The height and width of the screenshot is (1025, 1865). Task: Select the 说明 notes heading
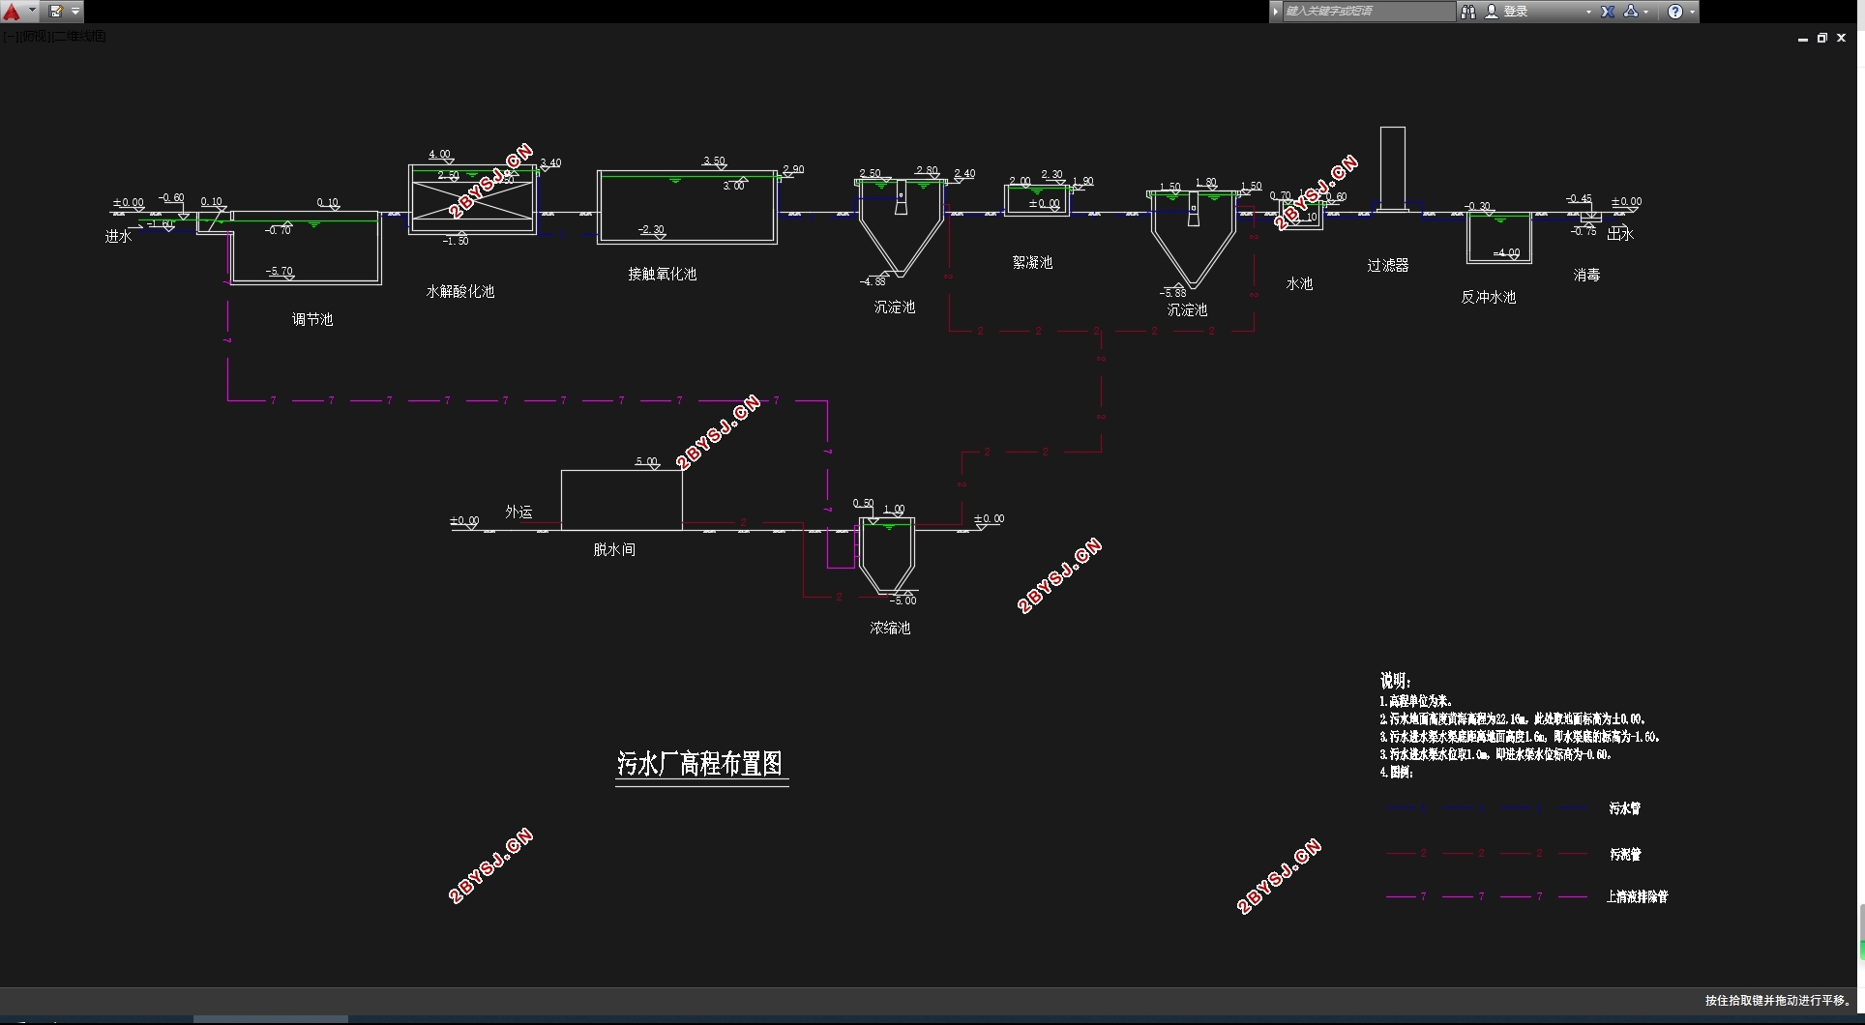click(1396, 681)
